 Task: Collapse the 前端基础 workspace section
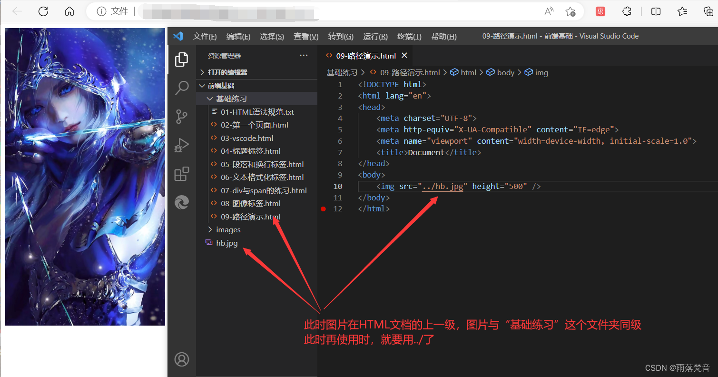coord(257,86)
